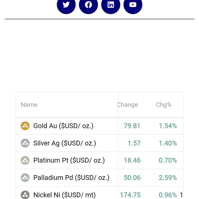The image size is (199, 199).
Task: Open the YouTube social icon
Action: 133,5
